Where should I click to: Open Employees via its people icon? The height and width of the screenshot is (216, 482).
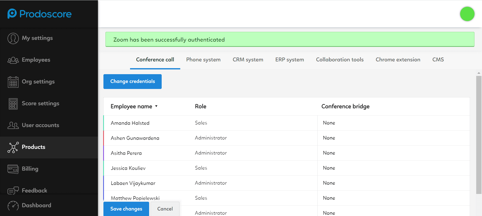coord(13,60)
